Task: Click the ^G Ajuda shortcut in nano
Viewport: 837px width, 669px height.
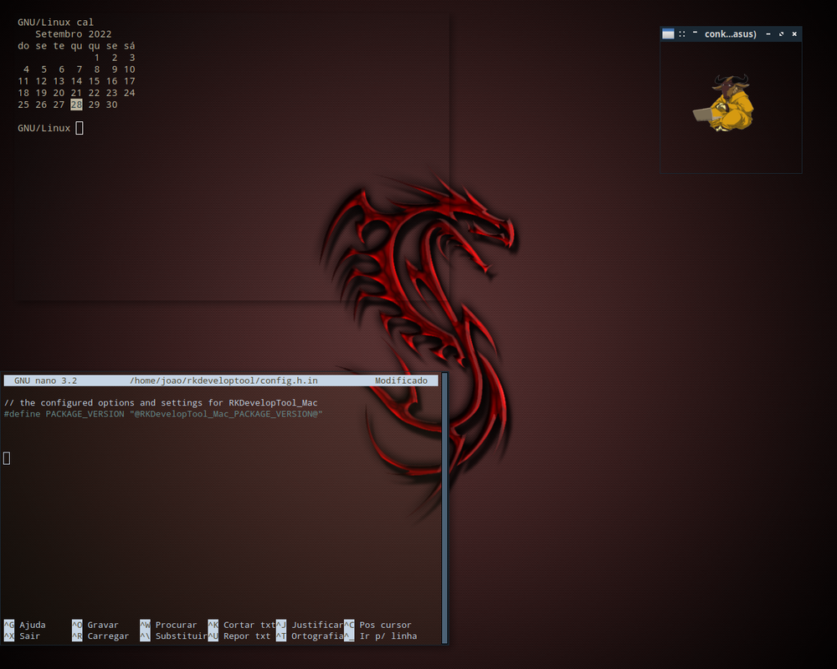Action: point(25,625)
